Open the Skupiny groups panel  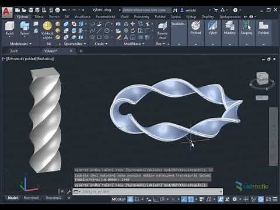(x=246, y=28)
